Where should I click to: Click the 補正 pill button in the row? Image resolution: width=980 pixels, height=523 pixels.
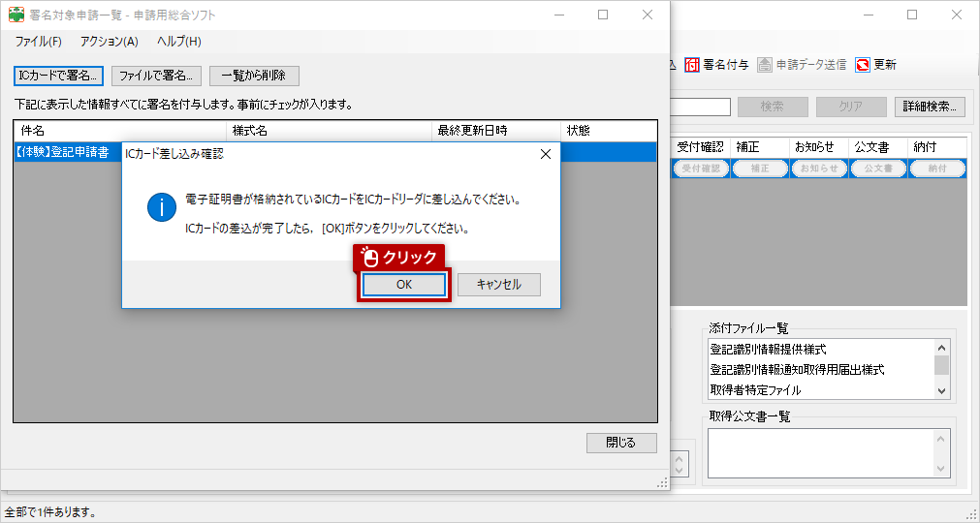pos(760,169)
